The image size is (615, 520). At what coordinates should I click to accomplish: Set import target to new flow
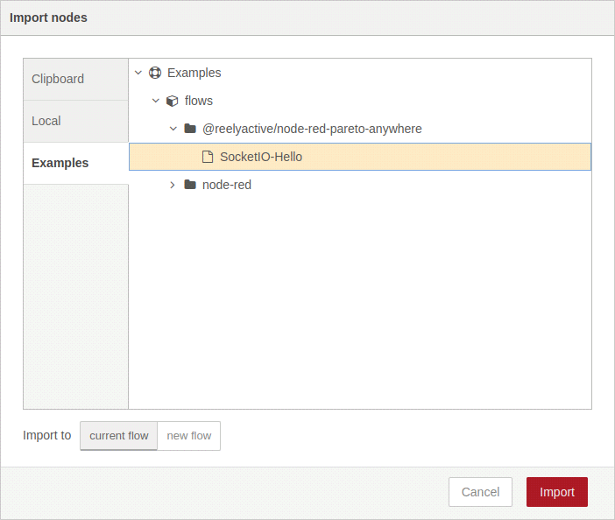(189, 436)
